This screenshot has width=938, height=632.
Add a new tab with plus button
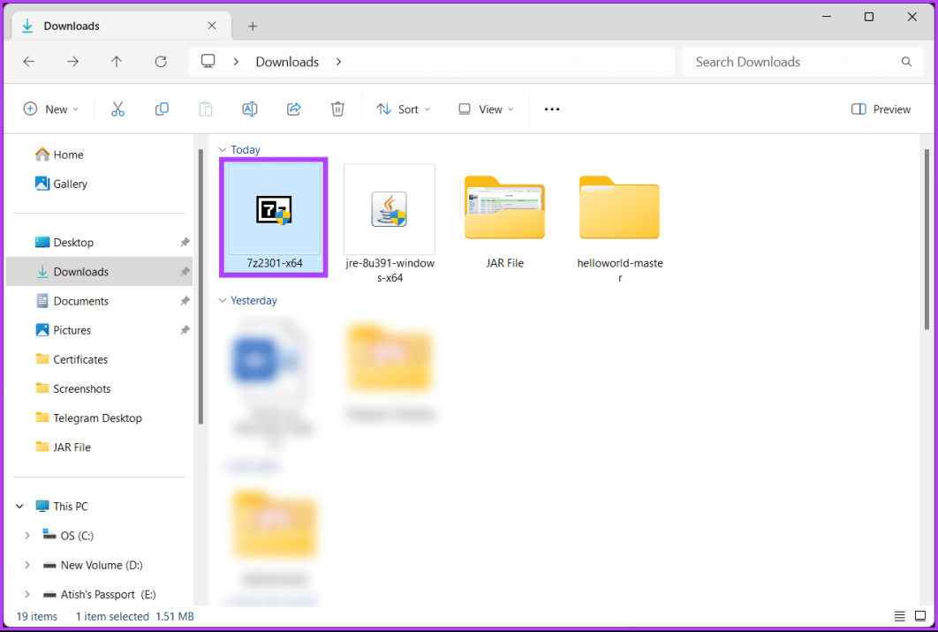253,26
